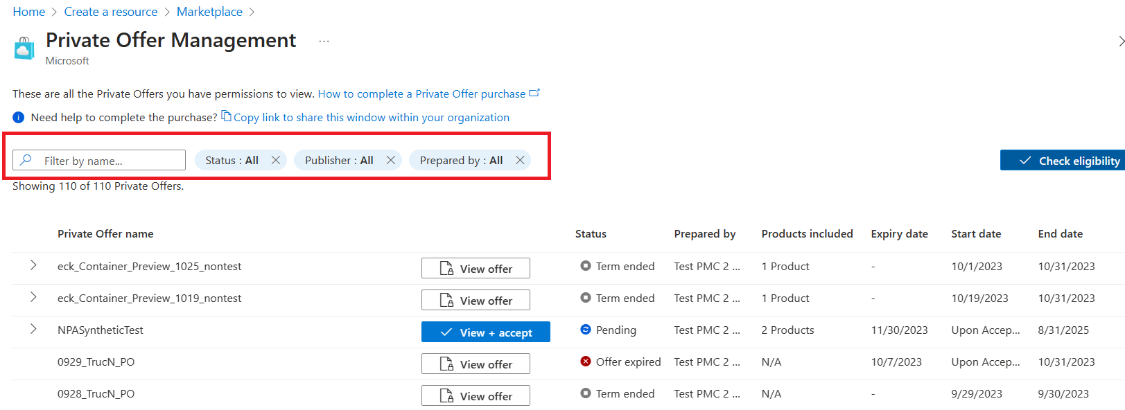The image size is (1125, 410).
Task: Click the red Offer expired status icon
Action: 586,362
